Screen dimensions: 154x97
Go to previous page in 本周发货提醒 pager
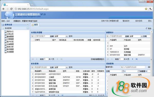37,59
